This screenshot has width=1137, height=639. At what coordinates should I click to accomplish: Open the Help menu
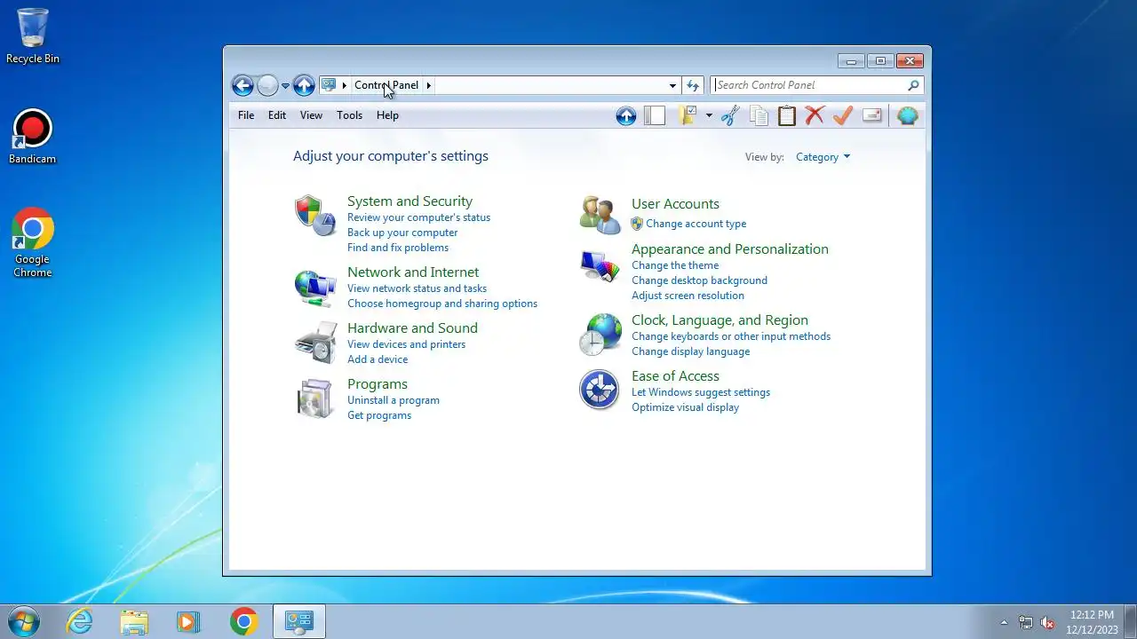387,115
